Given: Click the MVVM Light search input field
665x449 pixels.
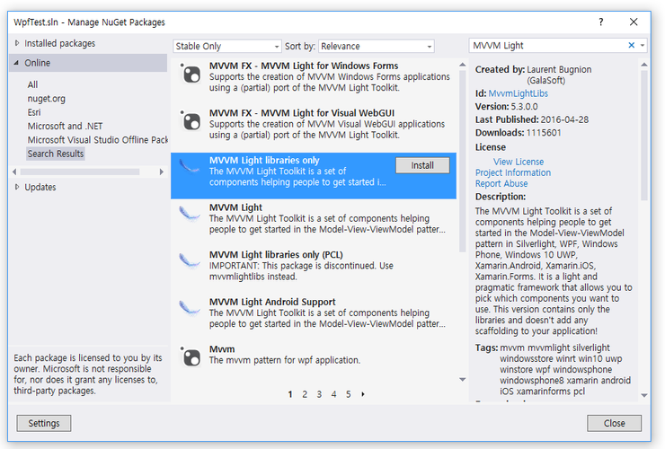Looking at the screenshot, I should click(x=548, y=46).
